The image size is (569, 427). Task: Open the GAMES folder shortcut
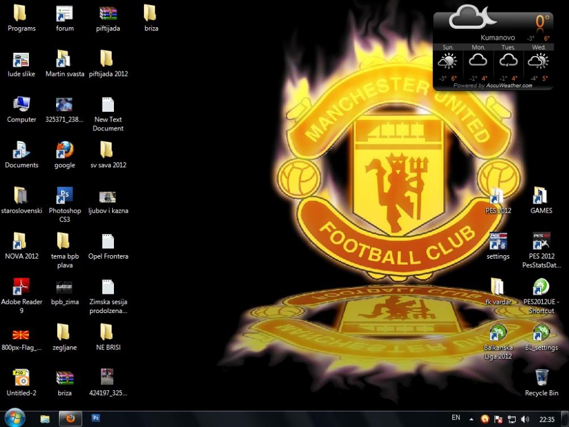[x=541, y=196]
